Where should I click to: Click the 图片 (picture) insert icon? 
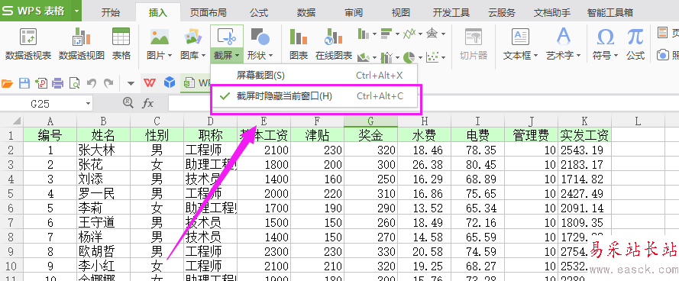pyautogui.click(x=160, y=37)
